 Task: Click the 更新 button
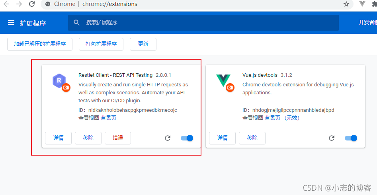point(143,44)
